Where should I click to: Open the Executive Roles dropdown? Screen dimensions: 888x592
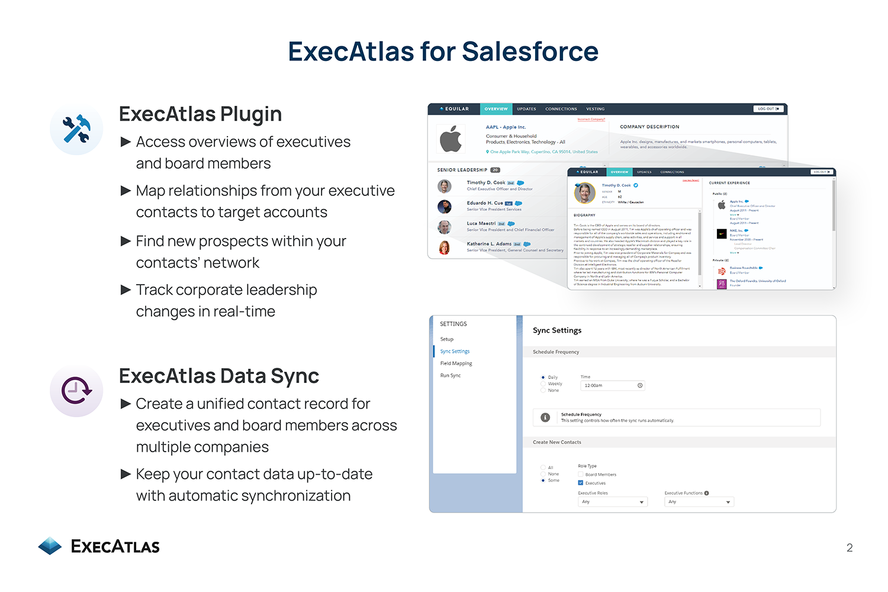click(613, 502)
